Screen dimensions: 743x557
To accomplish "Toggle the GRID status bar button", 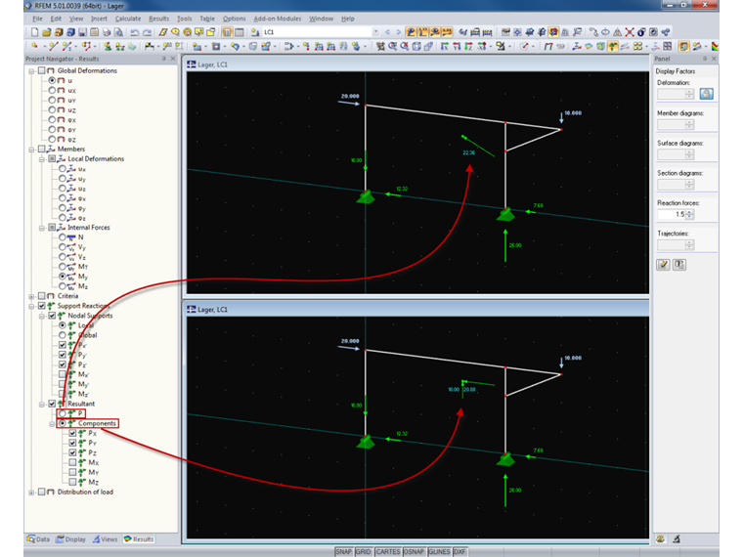I will coord(364,551).
